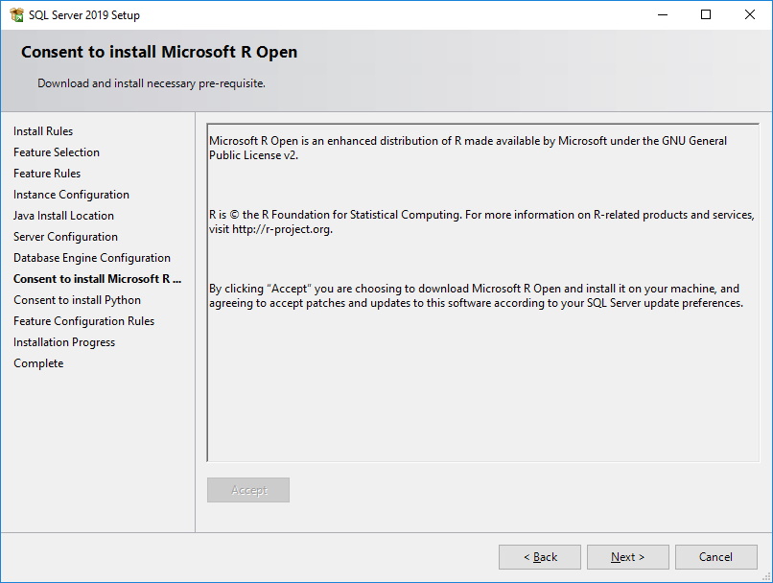Click the Accept button
Image resolution: width=773 pixels, height=583 pixels.
248,490
